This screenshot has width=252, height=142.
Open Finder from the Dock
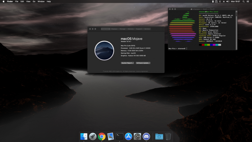click(x=84, y=136)
